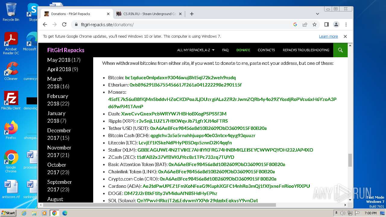Image resolution: width=386 pixels, height=217 pixels.
Task: Open Windows Media Player taskbar icon
Action: coord(44,213)
